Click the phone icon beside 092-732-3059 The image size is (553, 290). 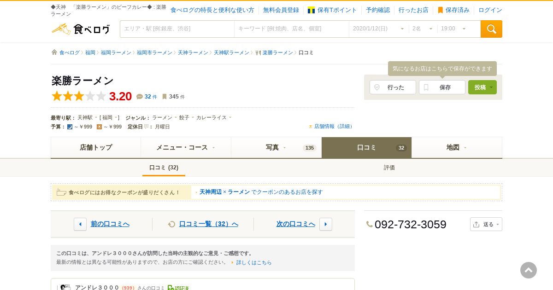pos(370,224)
